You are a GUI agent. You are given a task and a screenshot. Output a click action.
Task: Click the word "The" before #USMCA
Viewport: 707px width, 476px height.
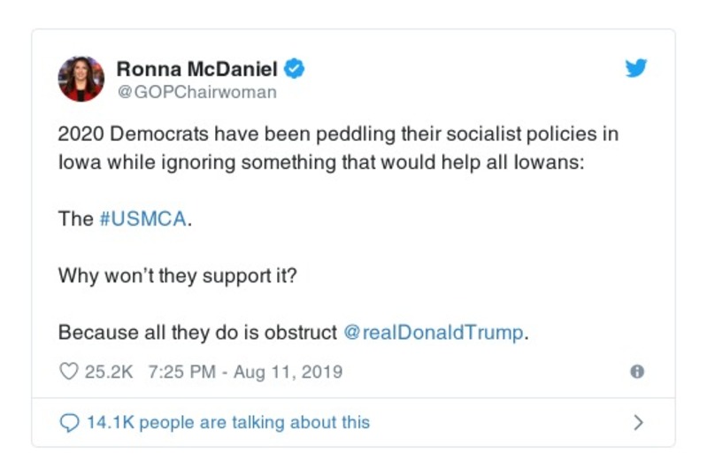75,219
